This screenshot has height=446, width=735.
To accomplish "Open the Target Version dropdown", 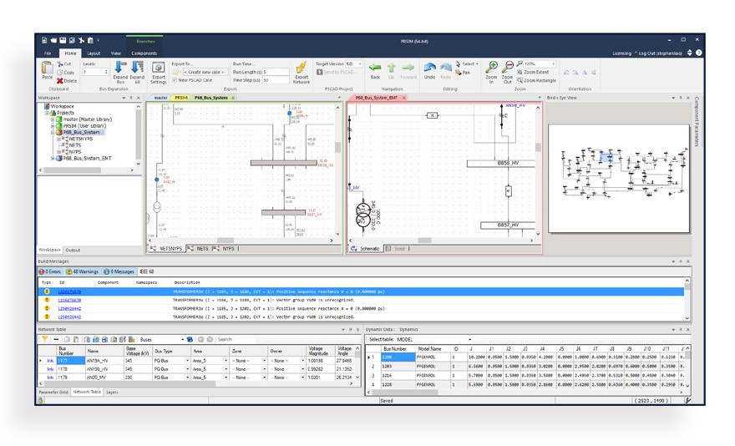I will pos(354,63).
